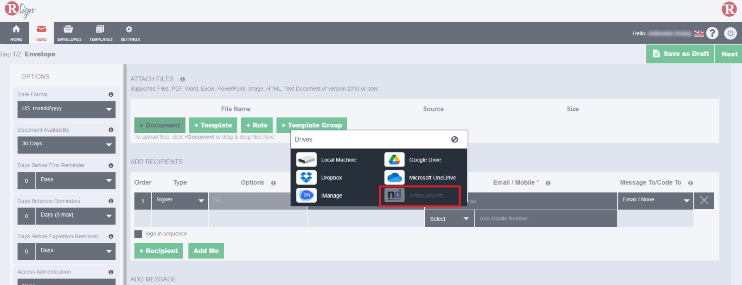Show info for Date Format
742x285 pixels.
[x=111, y=94]
